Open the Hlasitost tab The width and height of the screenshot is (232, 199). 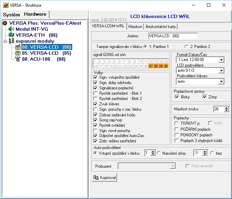[x=135, y=27]
